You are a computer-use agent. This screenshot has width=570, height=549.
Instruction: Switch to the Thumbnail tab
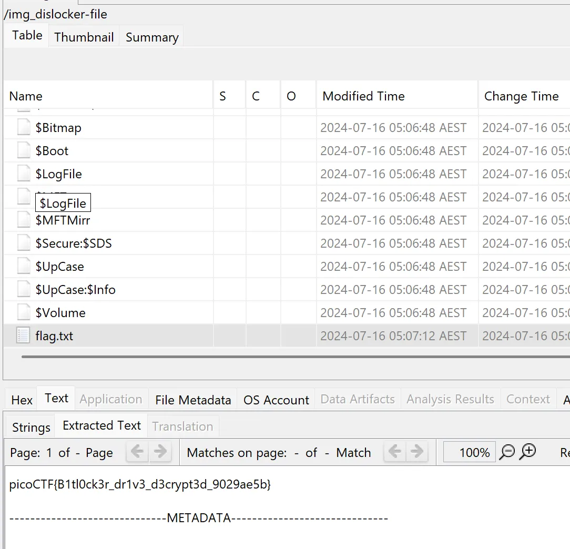pyautogui.click(x=84, y=37)
